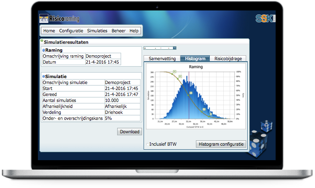Click the green status dot beside Simulatieresultaten
This screenshot has width=315, height=188.
(42, 41)
